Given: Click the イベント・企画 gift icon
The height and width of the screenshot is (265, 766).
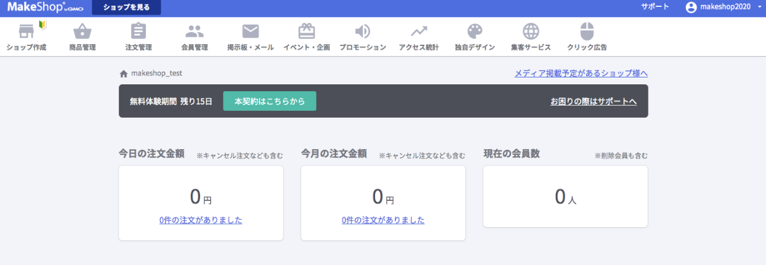Looking at the screenshot, I should coord(306,31).
